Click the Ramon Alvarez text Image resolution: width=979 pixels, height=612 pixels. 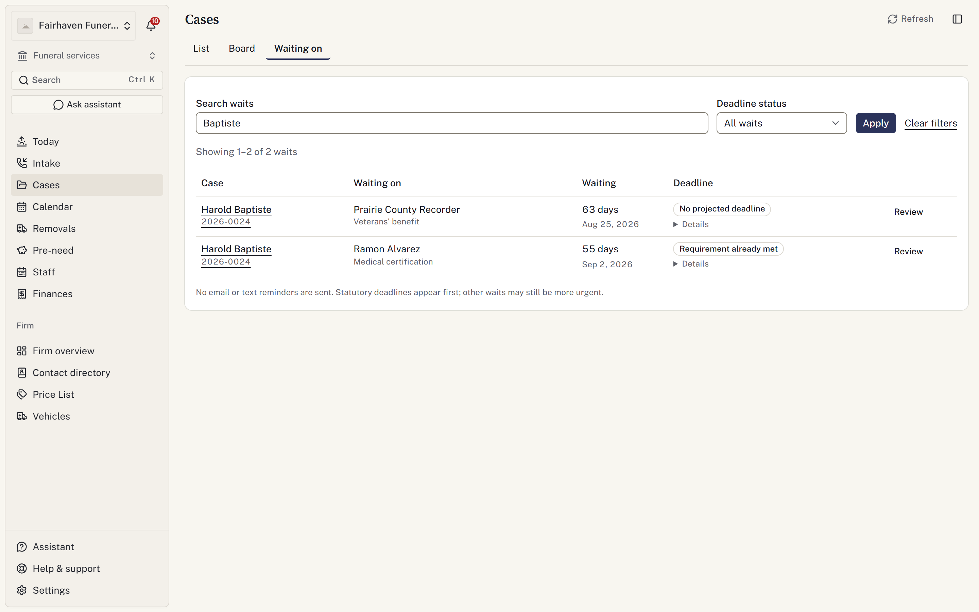(387, 249)
